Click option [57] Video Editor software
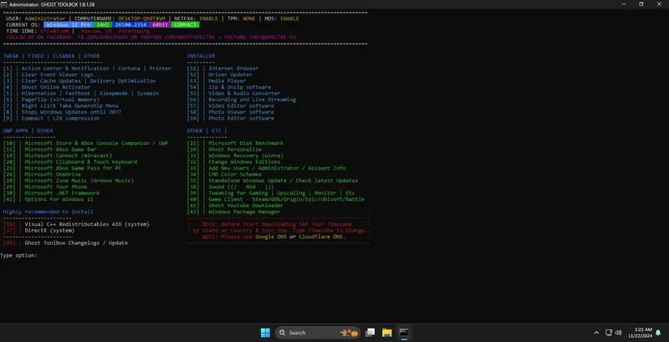Viewport: 669px width, 342px height. (231, 105)
